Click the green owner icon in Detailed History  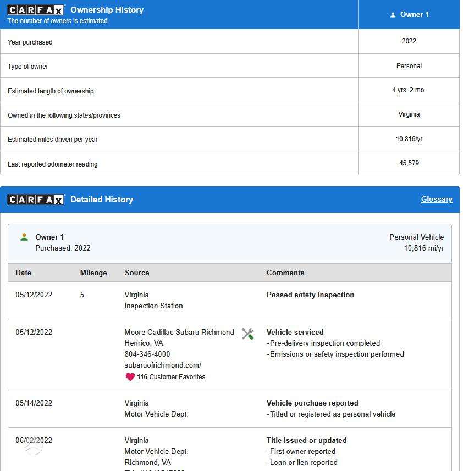click(x=24, y=237)
